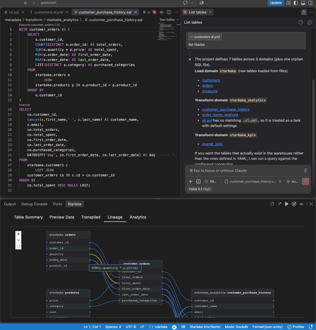Screen dimensions: 316x330
Task: Toggle the bottom panel visibility
Action: (303, 3)
